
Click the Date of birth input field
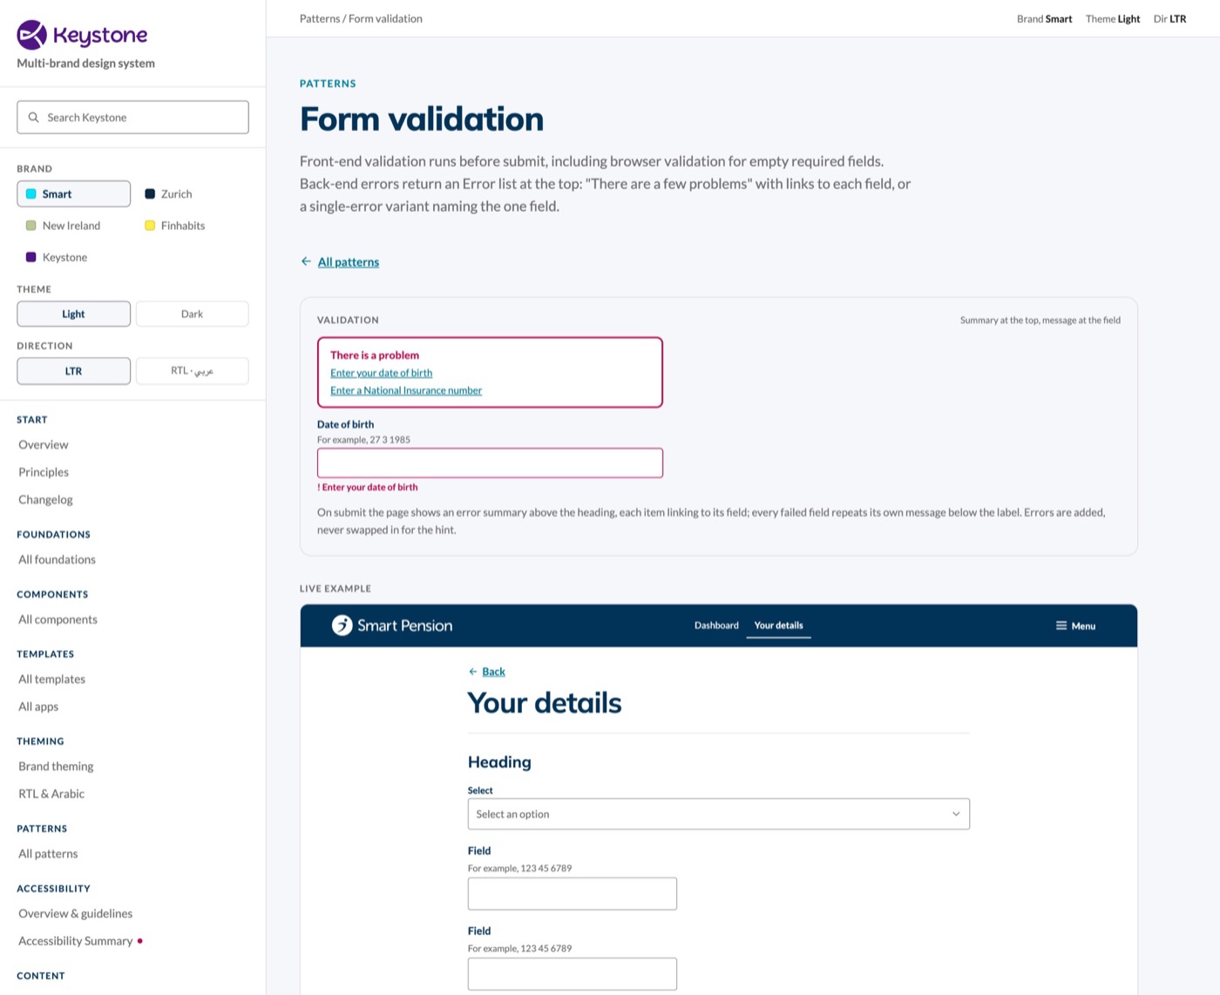pos(490,463)
